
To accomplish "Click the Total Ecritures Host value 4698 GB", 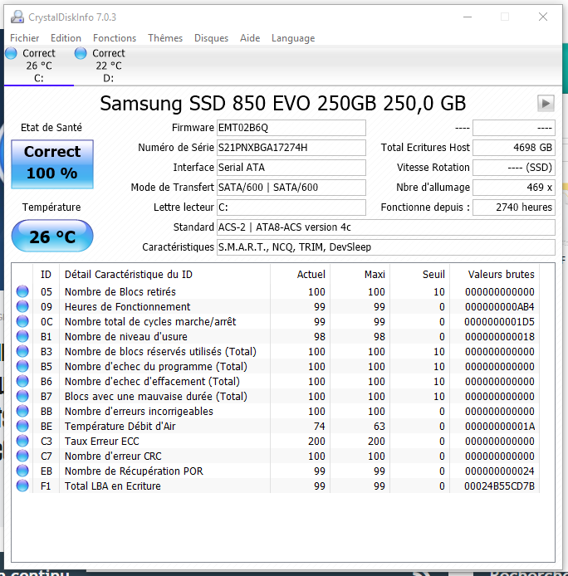I will (514, 148).
